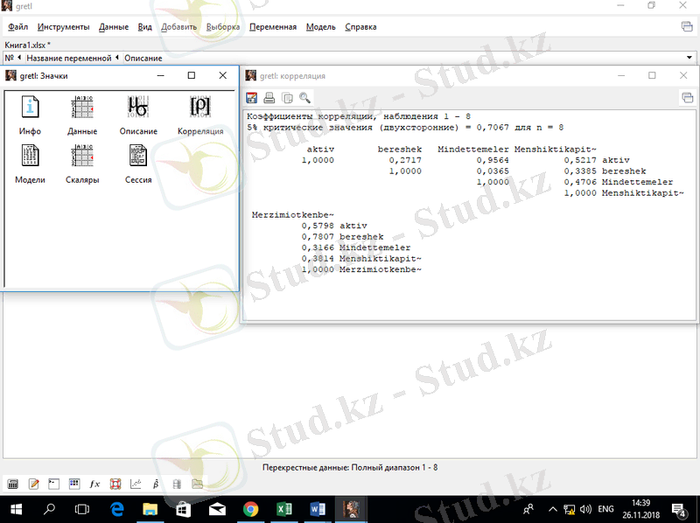Open Mail app from taskbar
This screenshot has width=700, height=523.
coord(217,509)
